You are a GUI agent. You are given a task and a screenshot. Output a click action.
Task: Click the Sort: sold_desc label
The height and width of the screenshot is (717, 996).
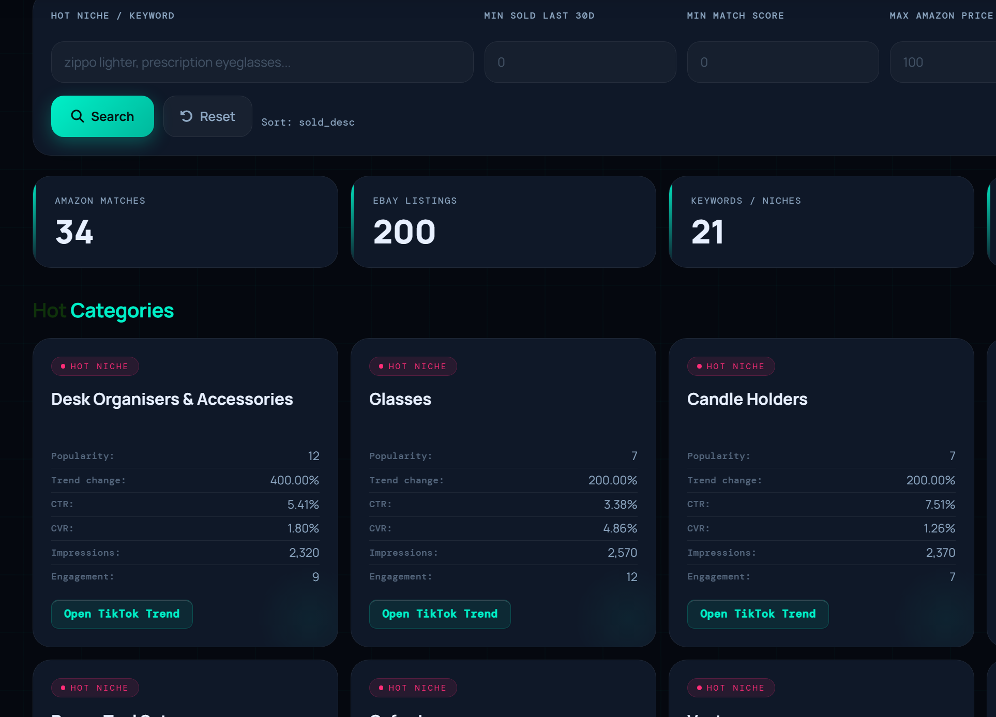point(308,123)
